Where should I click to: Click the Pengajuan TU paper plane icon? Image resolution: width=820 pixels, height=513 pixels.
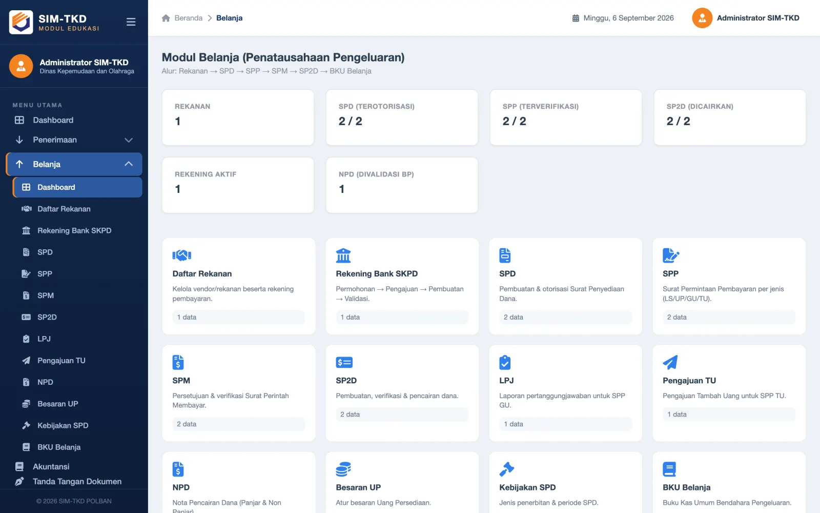tap(670, 362)
